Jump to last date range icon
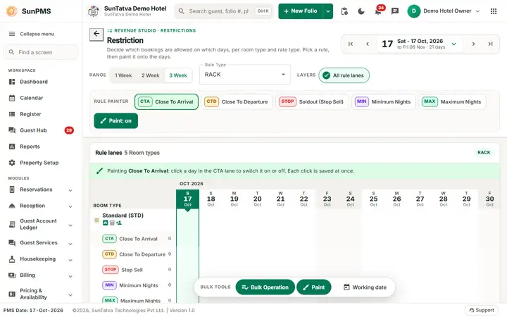 coord(490,44)
